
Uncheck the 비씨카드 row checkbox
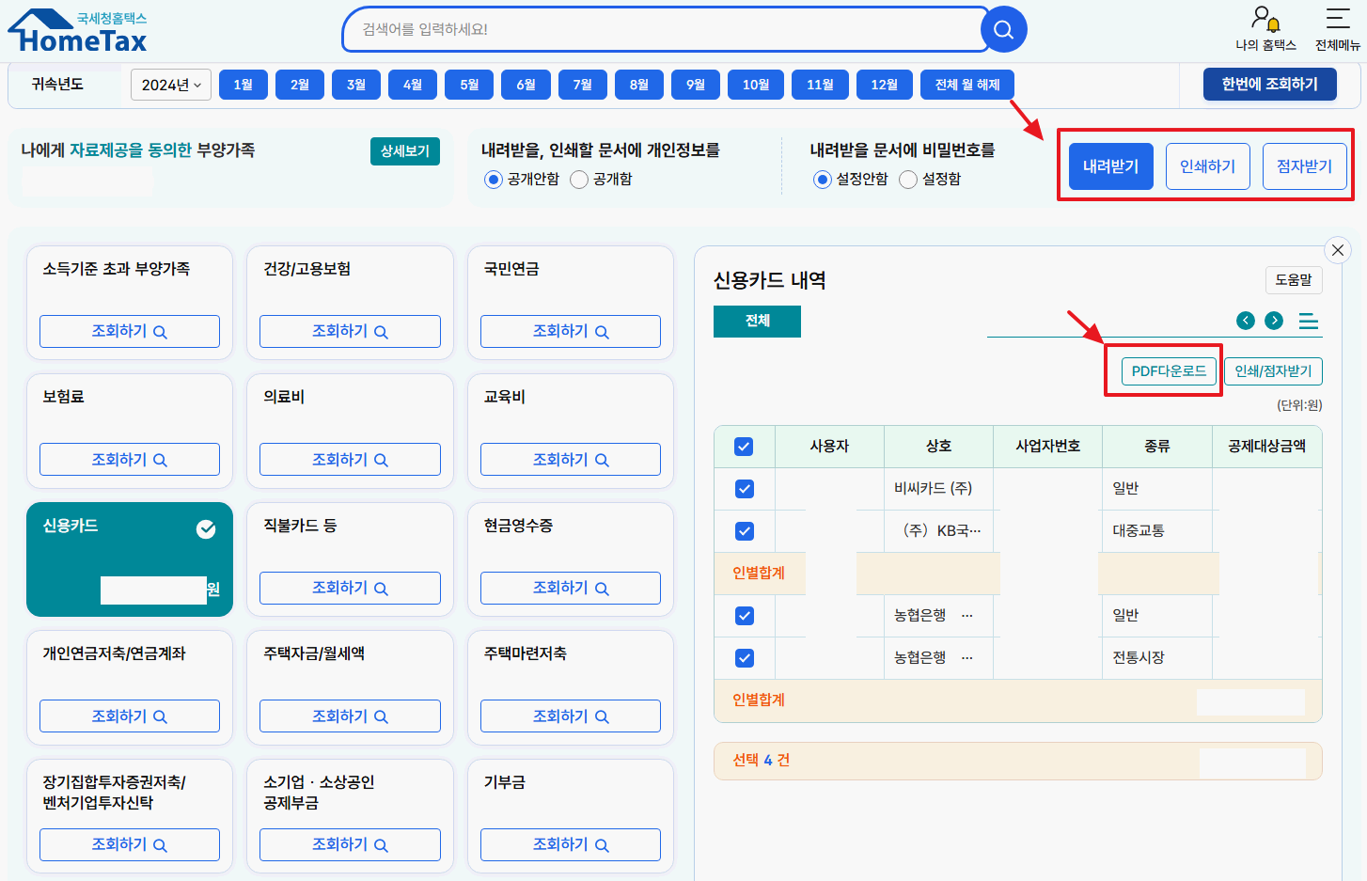click(744, 489)
